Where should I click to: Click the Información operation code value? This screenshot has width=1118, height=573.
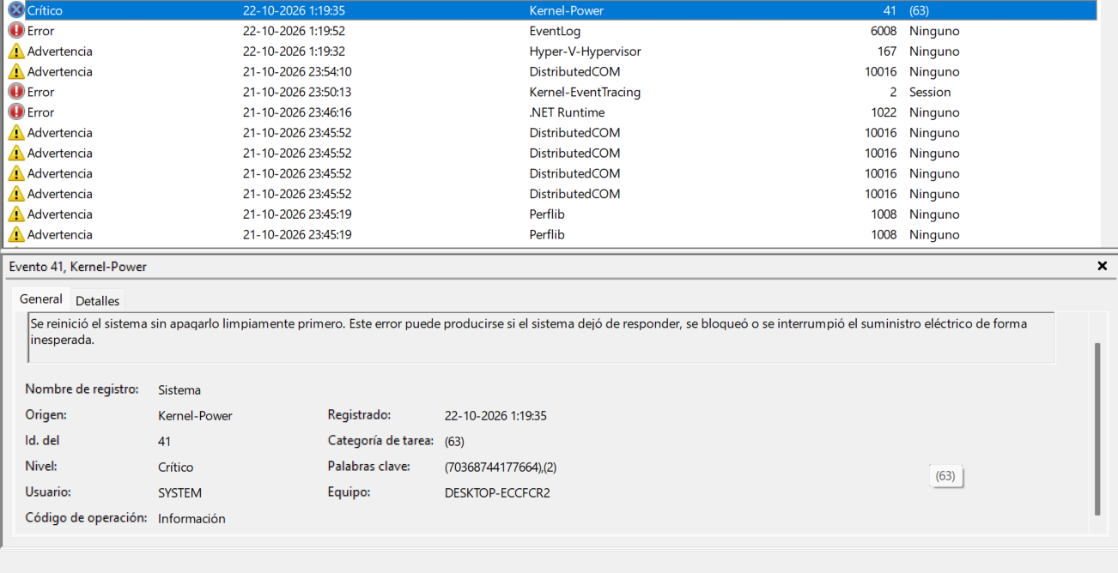pos(191,519)
